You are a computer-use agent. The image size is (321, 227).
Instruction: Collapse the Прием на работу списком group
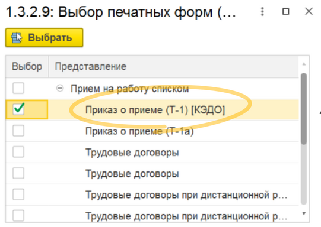(x=60, y=88)
